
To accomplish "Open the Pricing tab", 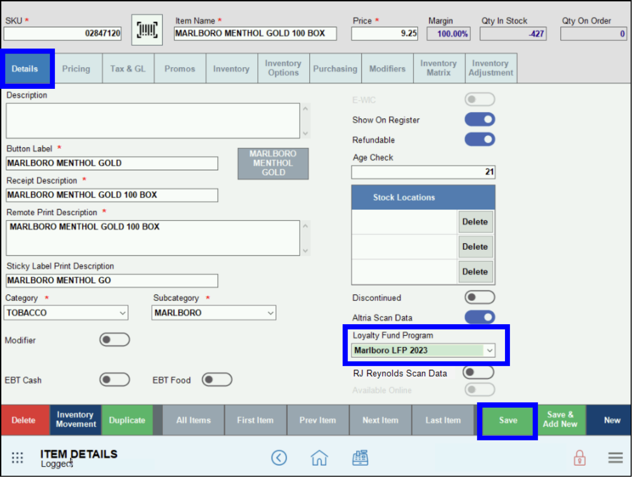I will 76,68.
